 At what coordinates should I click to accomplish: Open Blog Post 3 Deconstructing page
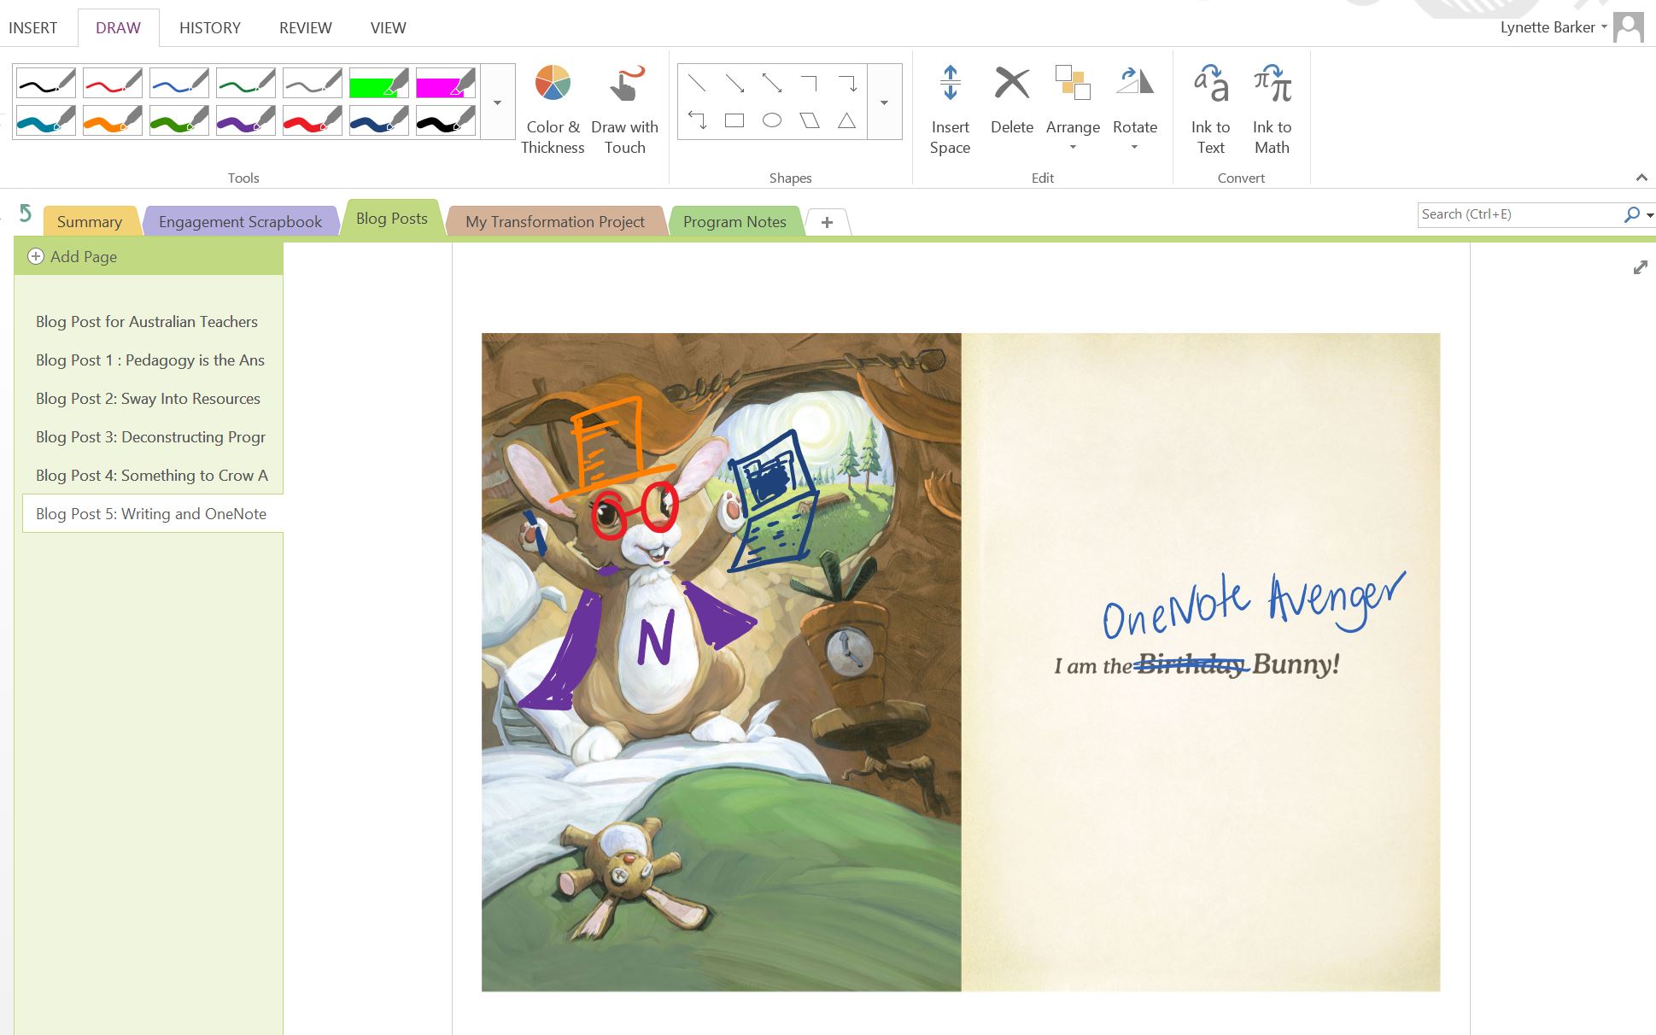click(x=150, y=437)
